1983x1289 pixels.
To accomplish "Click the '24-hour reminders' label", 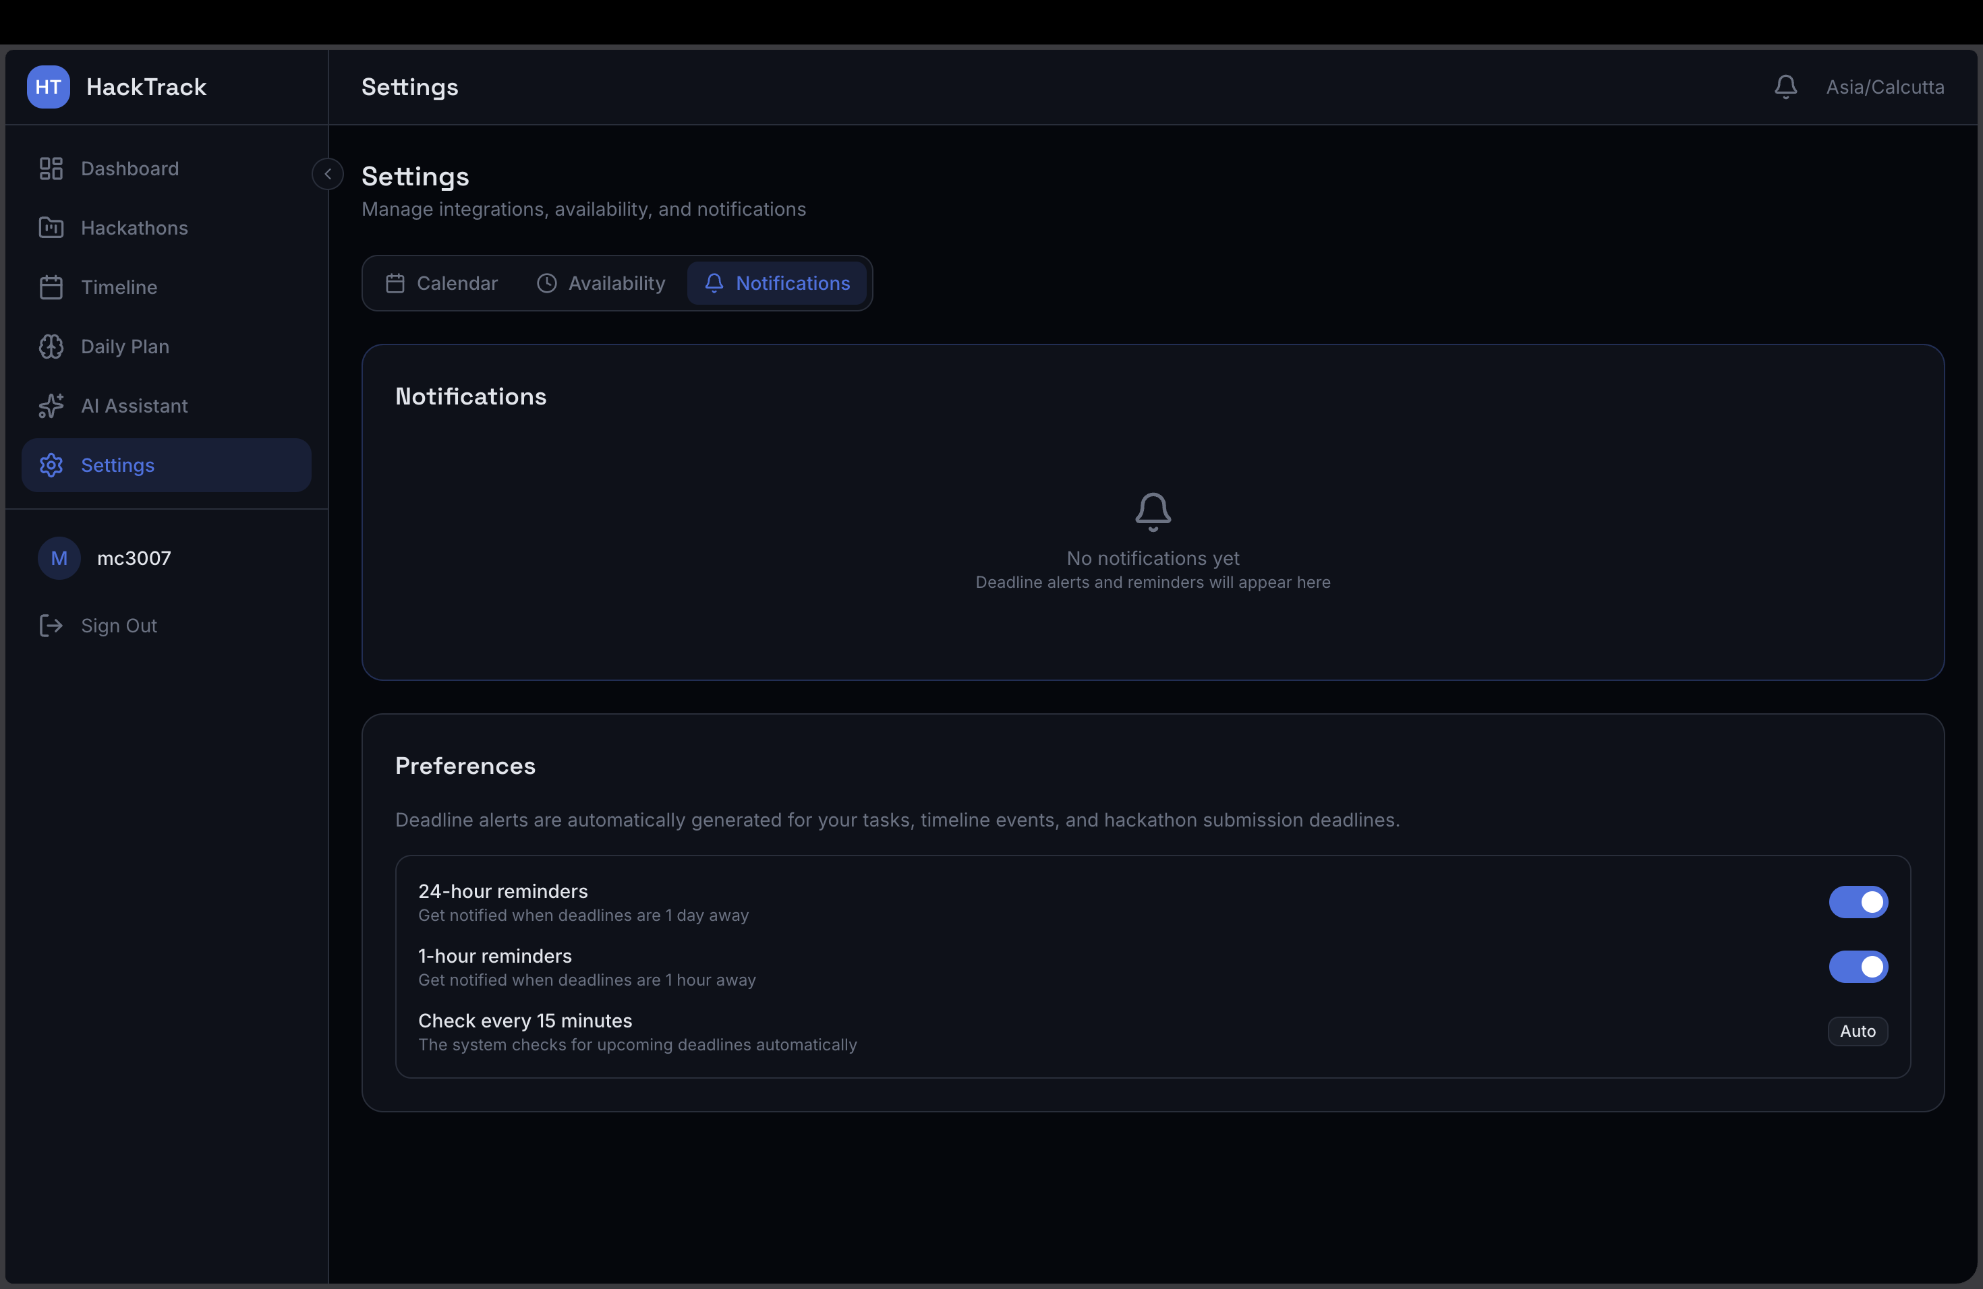I will (502, 891).
